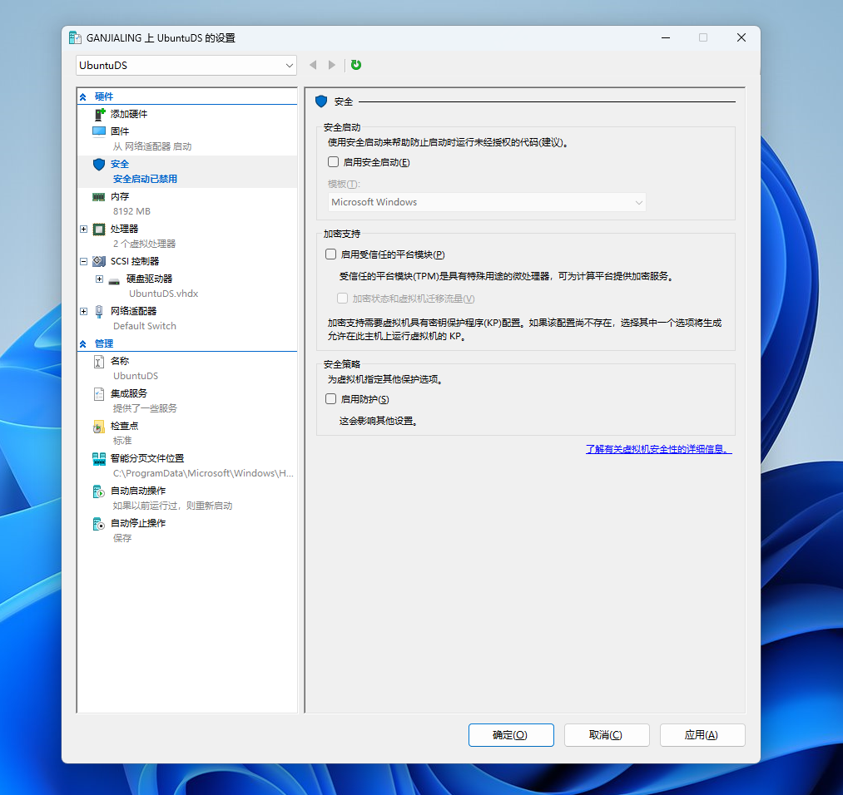The height and width of the screenshot is (795, 843).
Task: Toggle 加密状态和虚拟机迁移流量 checkbox
Action: 343,298
